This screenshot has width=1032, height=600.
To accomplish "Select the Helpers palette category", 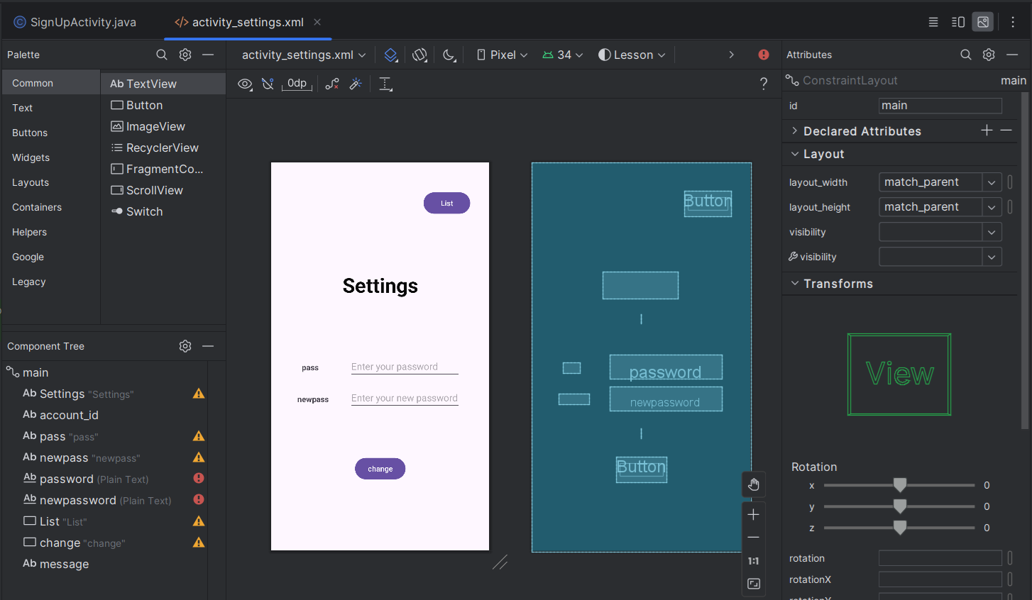I will point(51,232).
